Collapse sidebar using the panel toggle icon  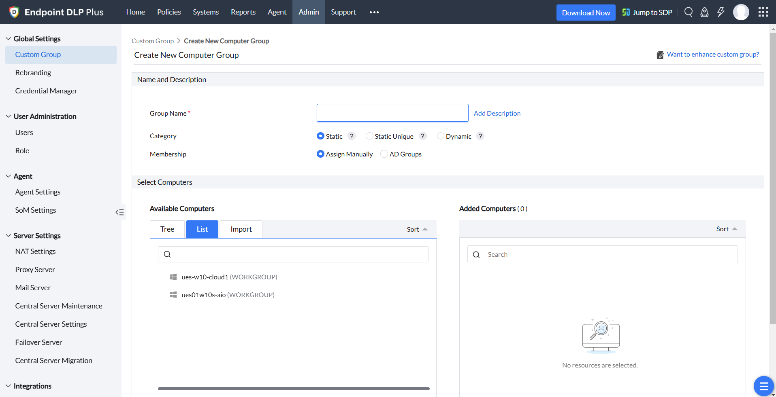pos(119,212)
